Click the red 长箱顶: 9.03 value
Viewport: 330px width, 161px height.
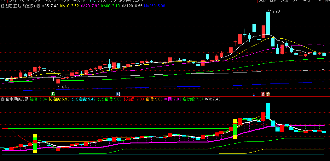click(x=133, y=99)
